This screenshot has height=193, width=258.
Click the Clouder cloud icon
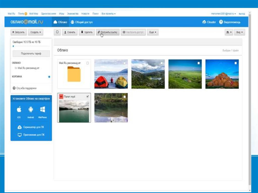(x=204, y=22)
